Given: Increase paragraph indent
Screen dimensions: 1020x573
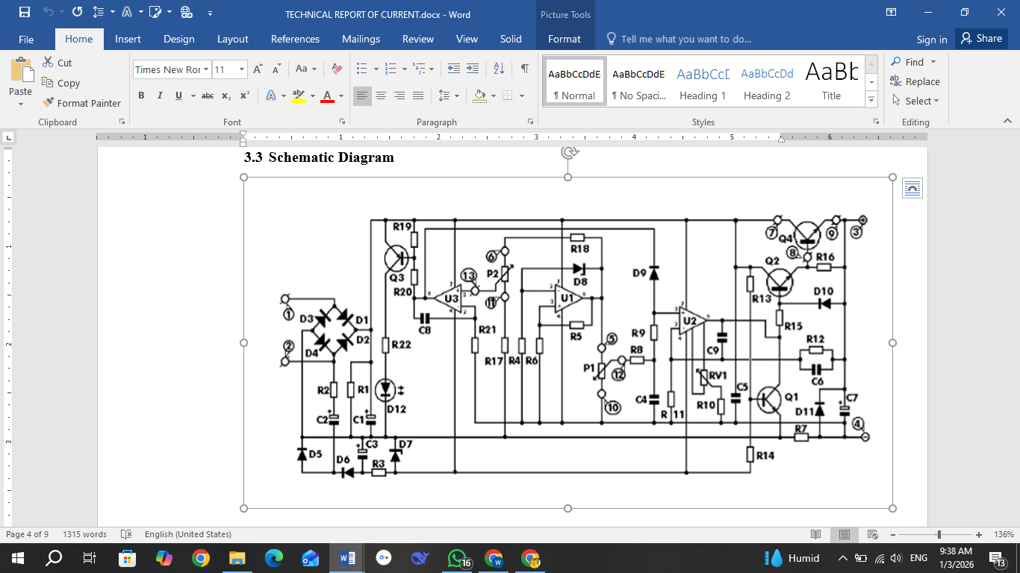Looking at the screenshot, I should coord(473,69).
